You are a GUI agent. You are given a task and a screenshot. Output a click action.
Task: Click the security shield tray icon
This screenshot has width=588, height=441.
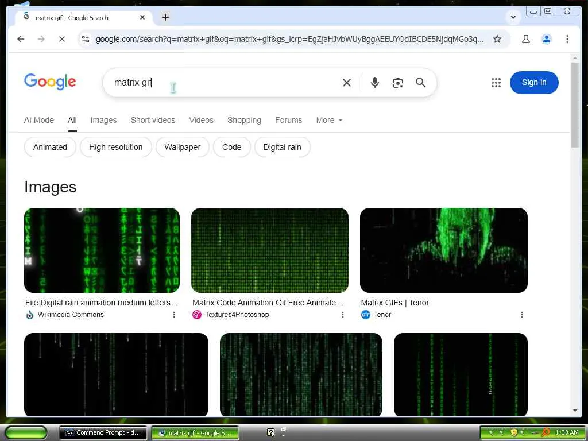click(x=514, y=432)
